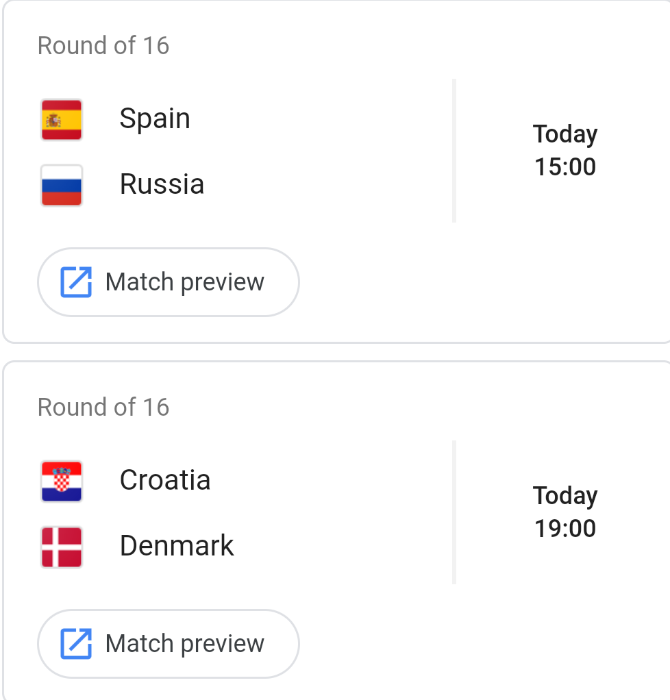Click external-link icon in Croatia–Denmark preview button
This screenshot has height=700, width=670.
coord(75,644)
